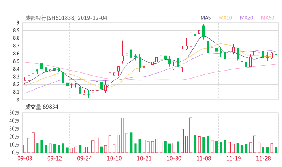
Task: Click the price axis value 8.1
Action: [16, 92]
